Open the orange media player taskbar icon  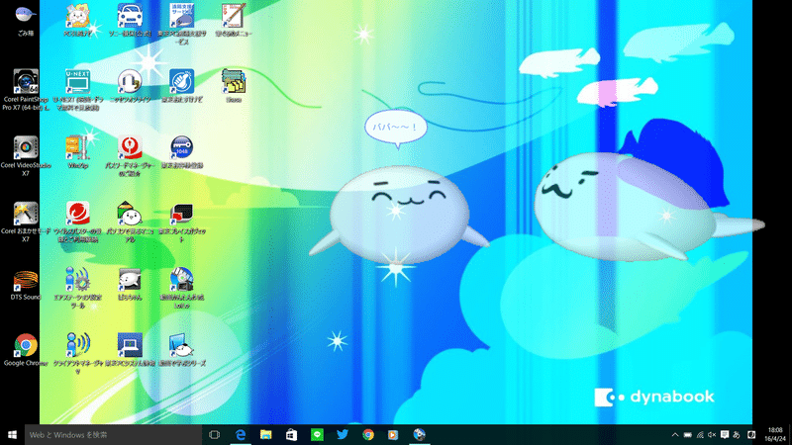[x=393, y=435]
